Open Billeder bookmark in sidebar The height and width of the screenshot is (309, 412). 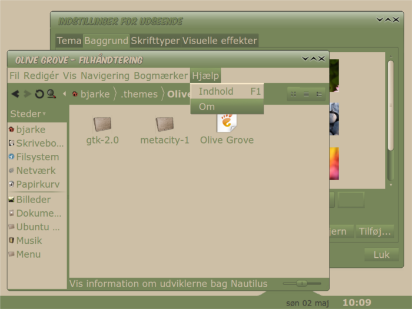(x=29, y=200)
